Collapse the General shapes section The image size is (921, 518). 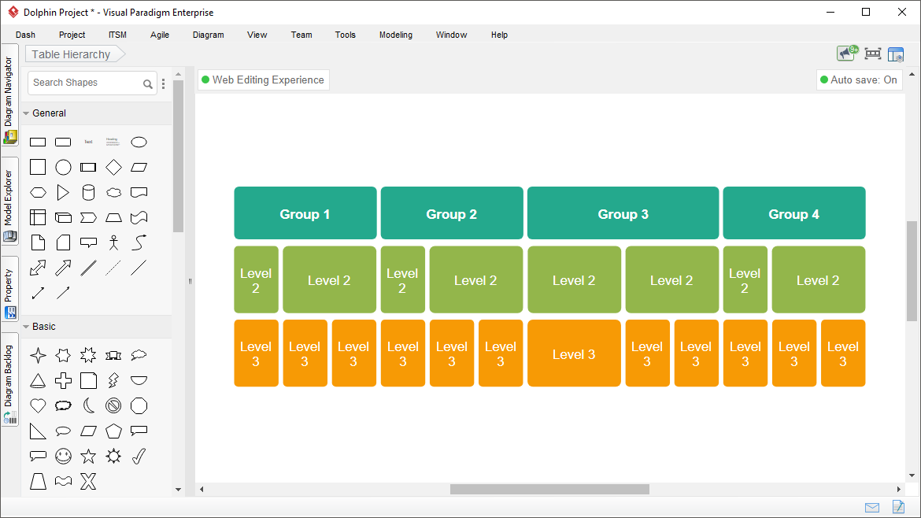26,113
